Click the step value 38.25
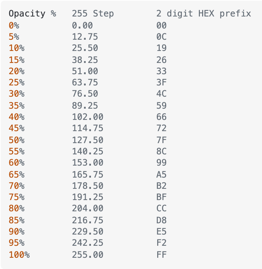This screenshot has width=262, height=269. click(85, 60)
